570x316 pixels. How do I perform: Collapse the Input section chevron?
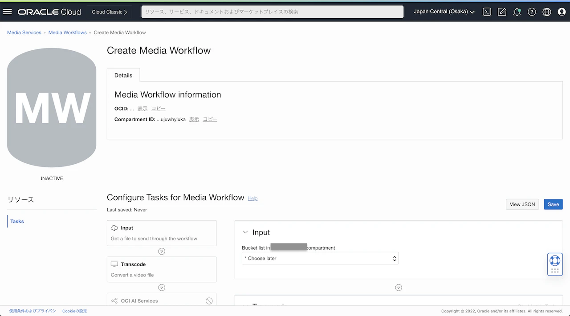click(x=245, y=232)
